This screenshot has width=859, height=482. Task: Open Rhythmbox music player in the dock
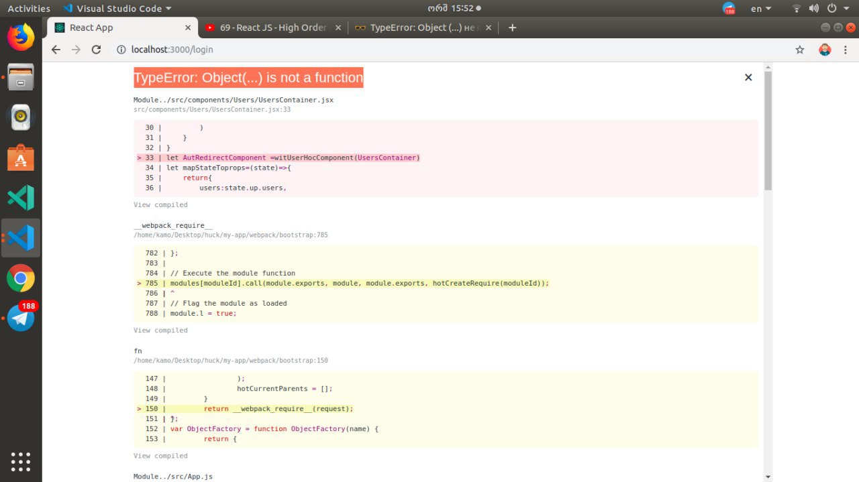[x=21, y=117]
